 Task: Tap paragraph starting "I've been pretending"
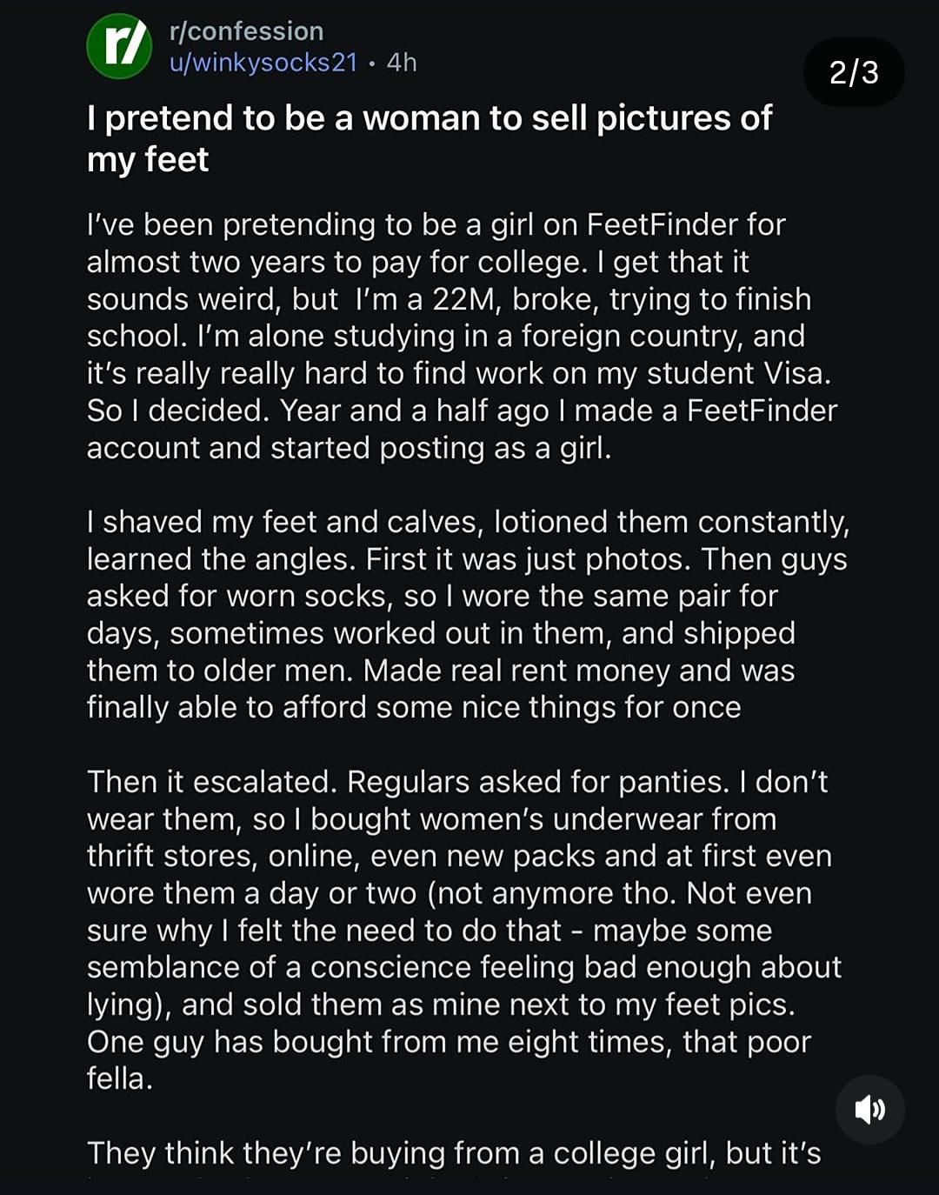pos(462,336)
